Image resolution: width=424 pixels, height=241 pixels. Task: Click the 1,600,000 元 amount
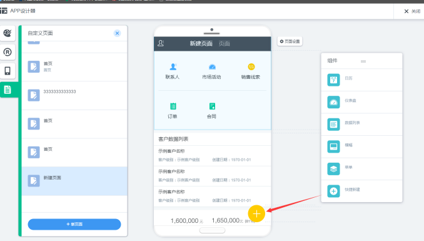[186, 221]
